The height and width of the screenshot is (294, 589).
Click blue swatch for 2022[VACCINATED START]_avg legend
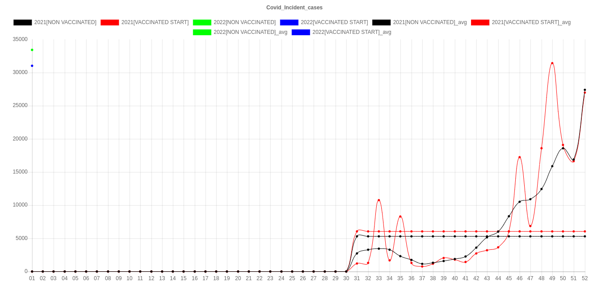pos(300,32)
